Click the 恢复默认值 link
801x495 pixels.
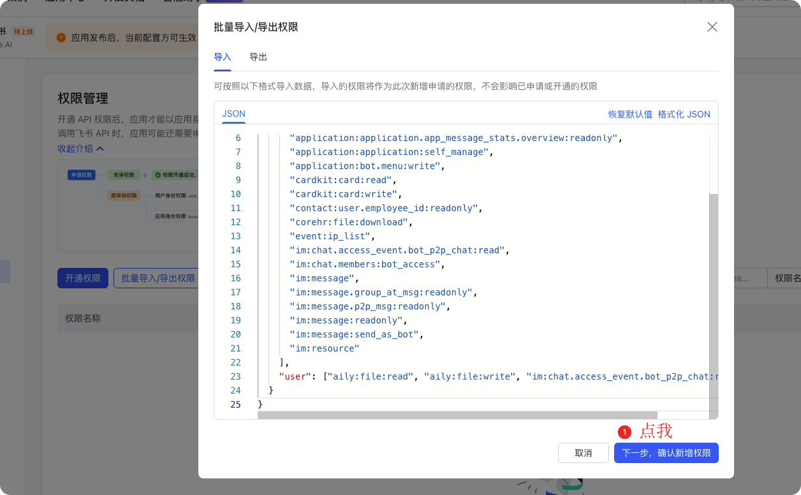coord(629,114)
